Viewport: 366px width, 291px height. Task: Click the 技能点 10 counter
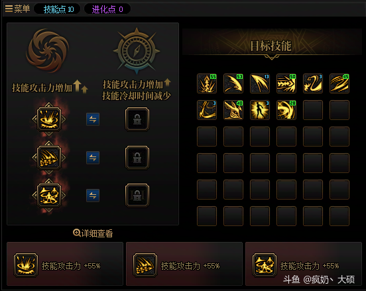pyautogui.click(x=58, y=9)
